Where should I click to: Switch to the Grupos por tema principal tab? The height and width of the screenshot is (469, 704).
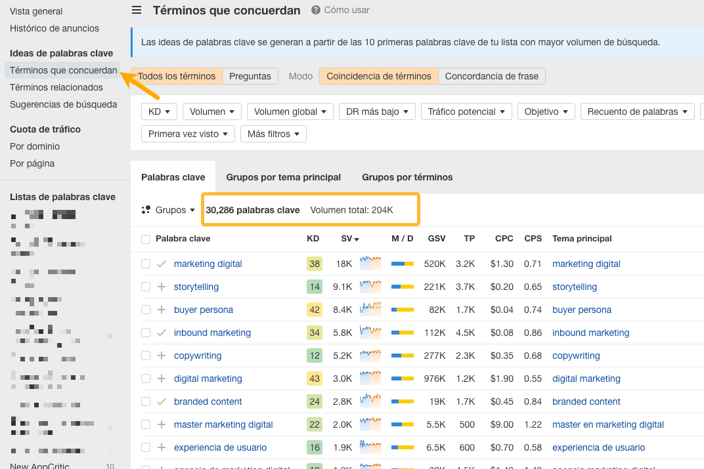point(284,176)
